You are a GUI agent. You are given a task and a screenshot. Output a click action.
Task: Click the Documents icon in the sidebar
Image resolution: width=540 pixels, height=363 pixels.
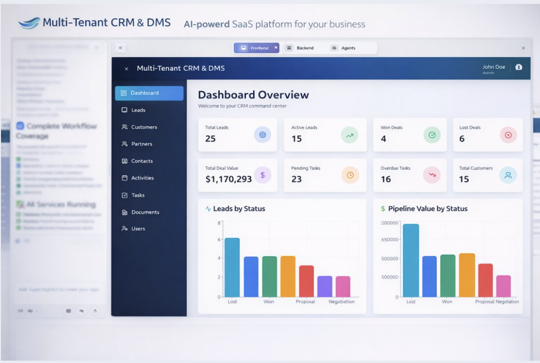point(124,212)
